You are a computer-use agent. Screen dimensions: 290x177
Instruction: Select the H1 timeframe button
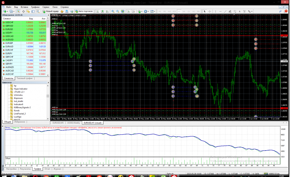(179, 11)
